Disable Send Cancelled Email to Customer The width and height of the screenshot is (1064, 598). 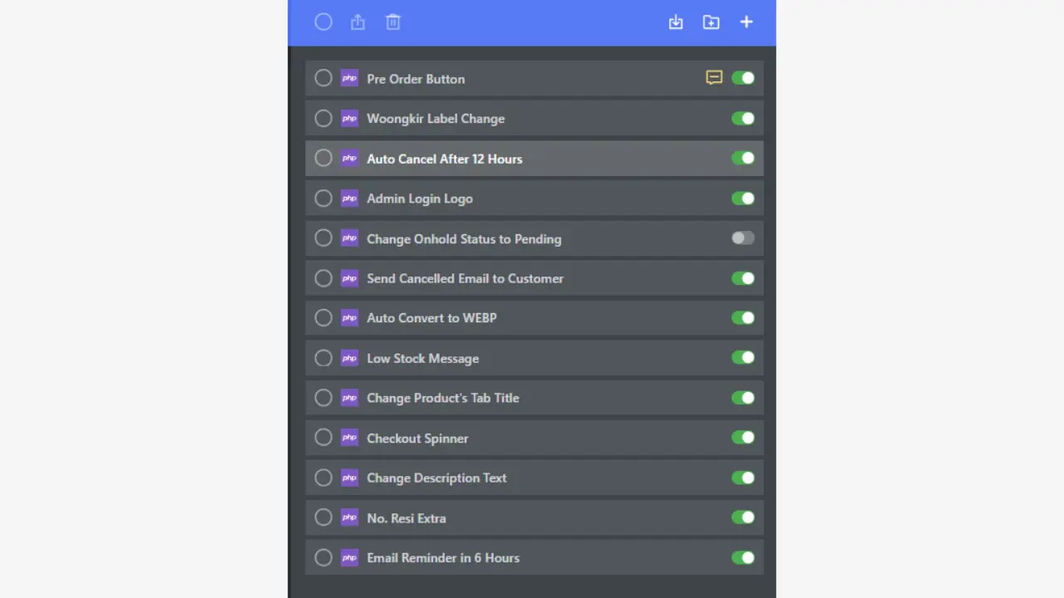point(742,278)
